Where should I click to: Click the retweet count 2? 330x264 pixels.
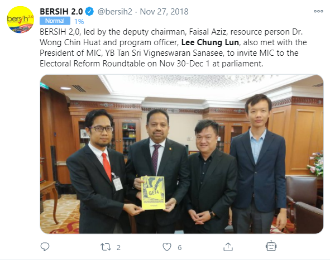tap(118, 248)
